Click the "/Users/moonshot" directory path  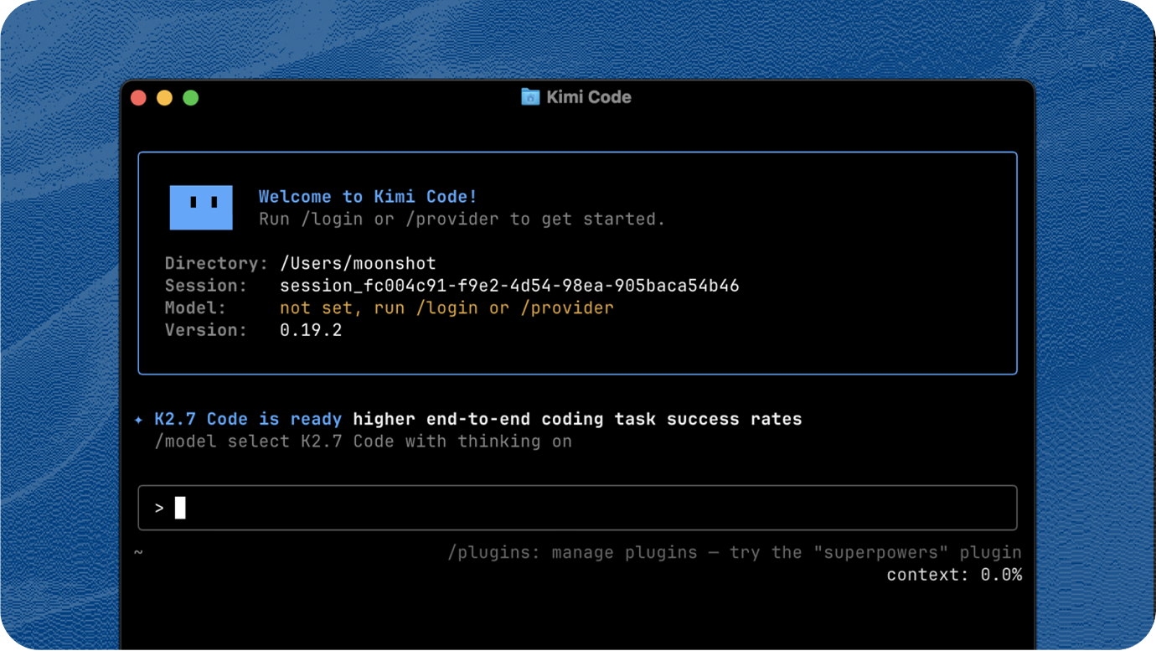pyautogui.click(x=358, y=264)
